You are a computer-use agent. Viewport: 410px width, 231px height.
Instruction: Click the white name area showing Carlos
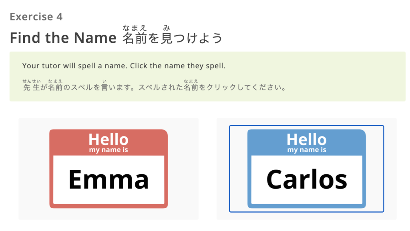click(306, 179)
